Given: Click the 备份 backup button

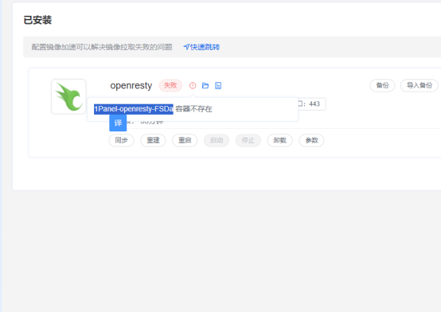Looking at the screenshot, I should point(382,85).
